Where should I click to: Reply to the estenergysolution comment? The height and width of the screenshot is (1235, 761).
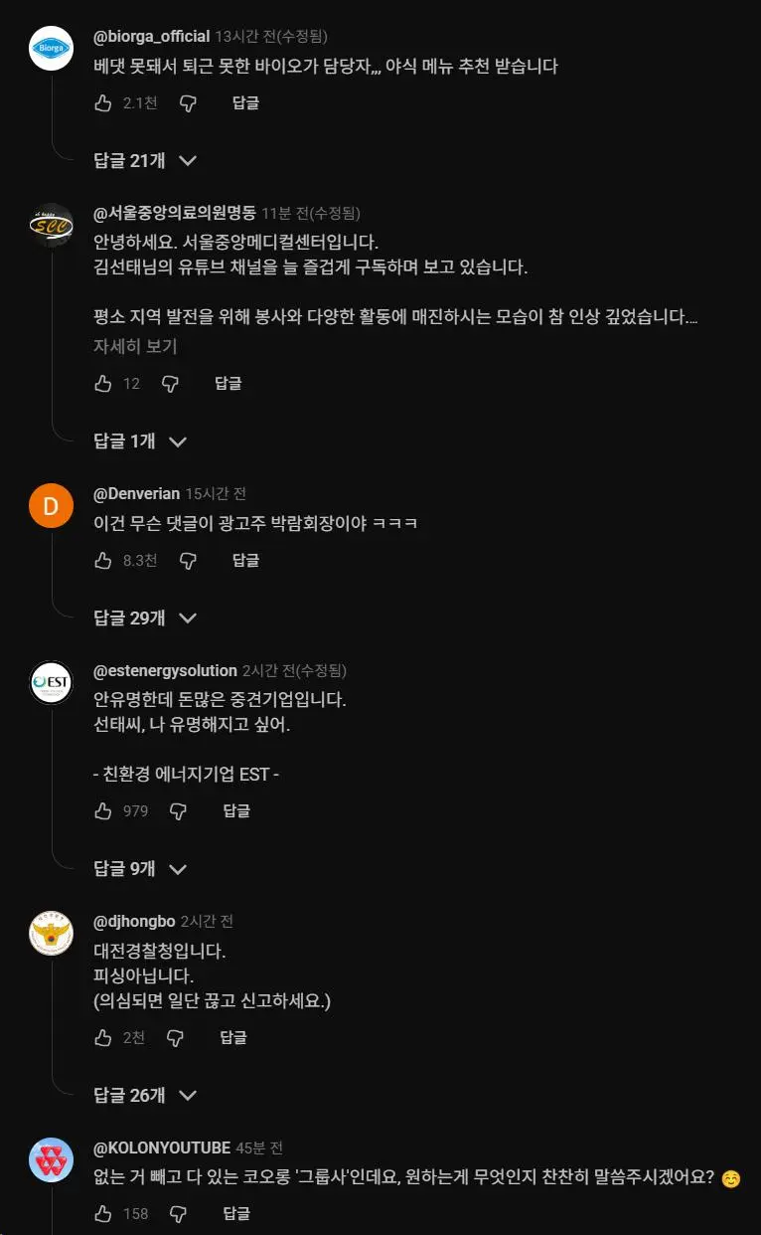coord(235,810)
